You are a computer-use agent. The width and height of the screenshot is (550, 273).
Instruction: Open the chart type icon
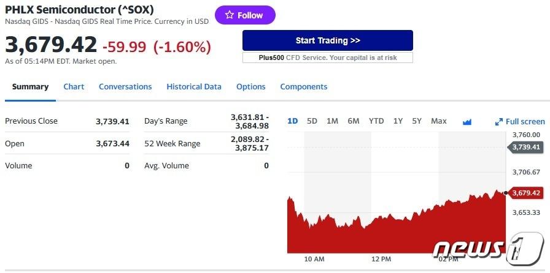tap(467, 121)
